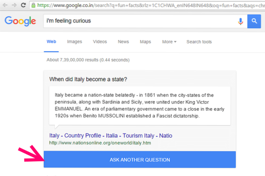
Task: Switch to the Images tab
Action: click(74, 42)
